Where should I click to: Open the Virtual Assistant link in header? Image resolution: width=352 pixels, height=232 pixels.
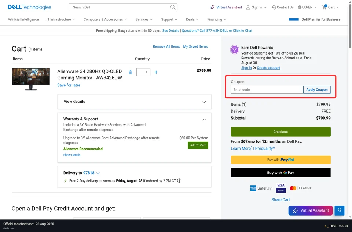coord(226,7)
